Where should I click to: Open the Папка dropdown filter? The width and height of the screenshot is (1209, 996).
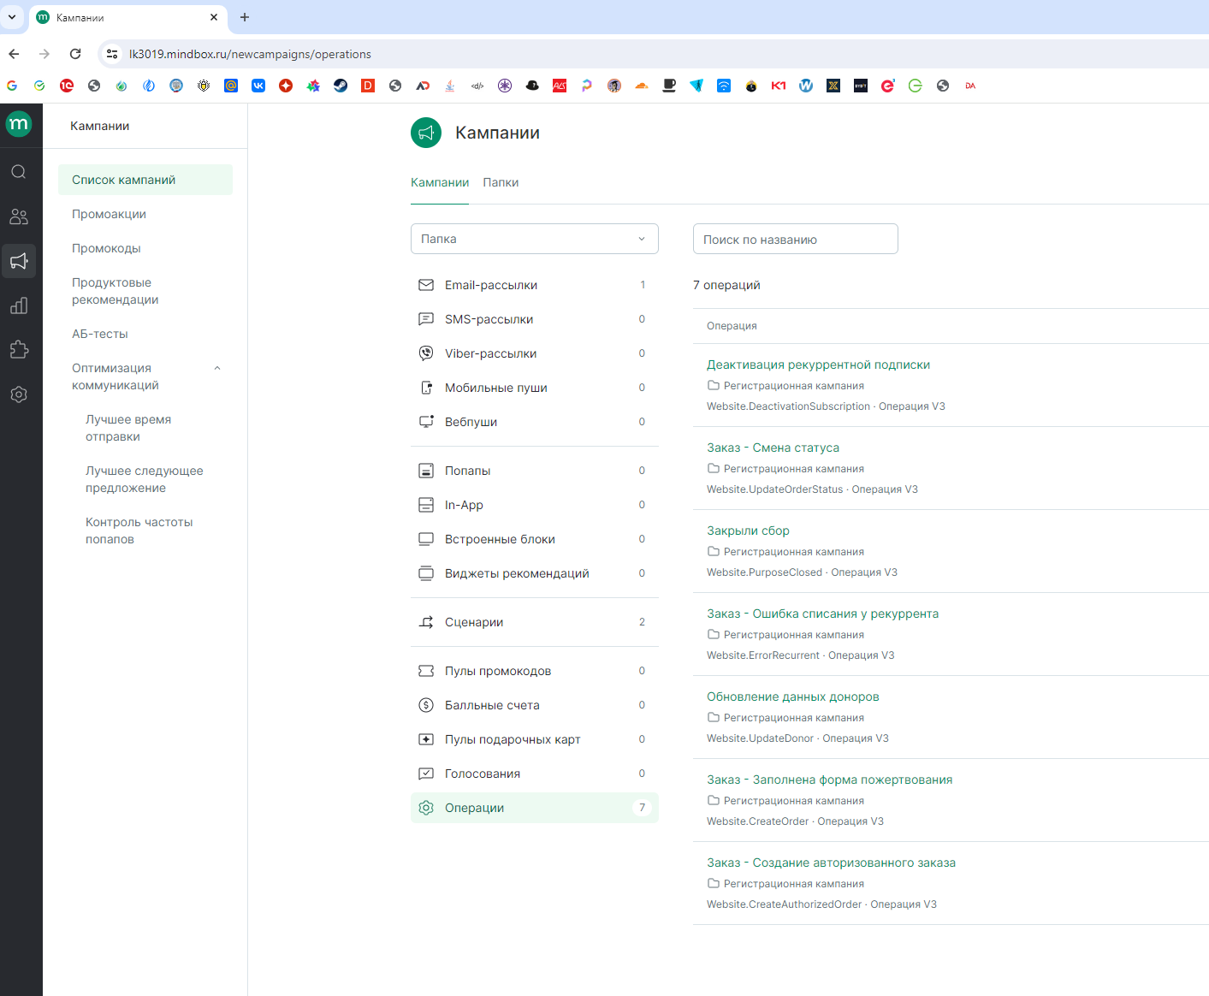[535, 239]
